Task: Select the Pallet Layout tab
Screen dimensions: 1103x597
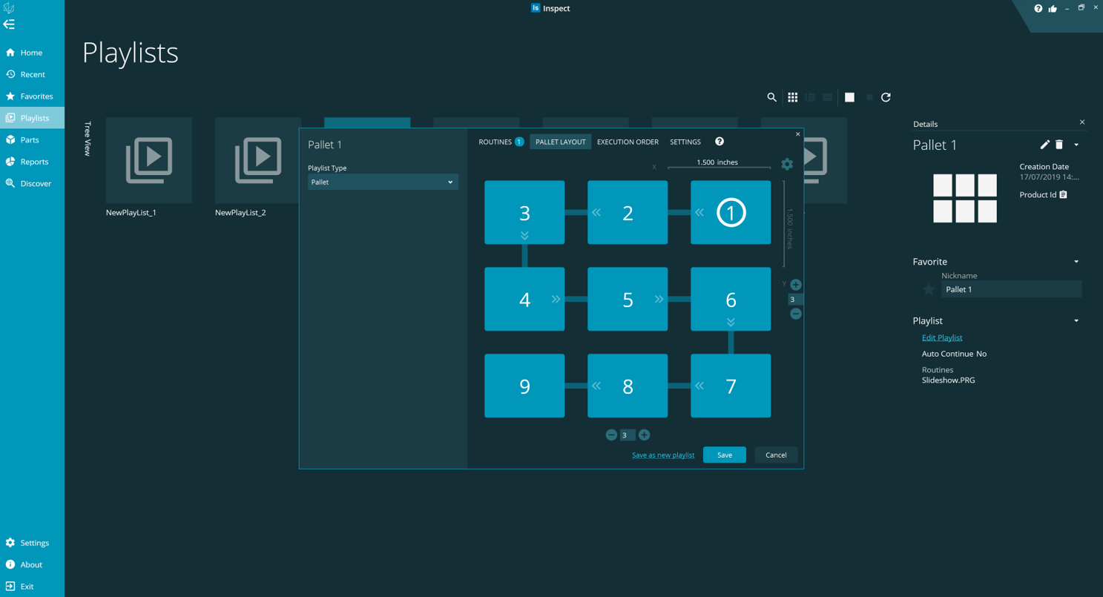Action: click(561, 142)
